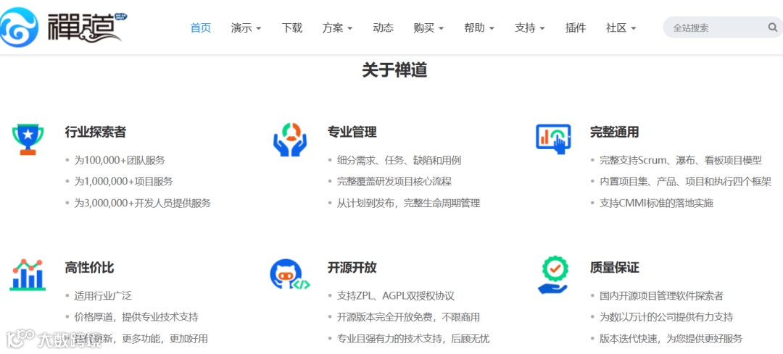The height and width of the screenshot is (354, 783).
Task: Click the 高性价比 heading
Action: click(x=89, y=268)
